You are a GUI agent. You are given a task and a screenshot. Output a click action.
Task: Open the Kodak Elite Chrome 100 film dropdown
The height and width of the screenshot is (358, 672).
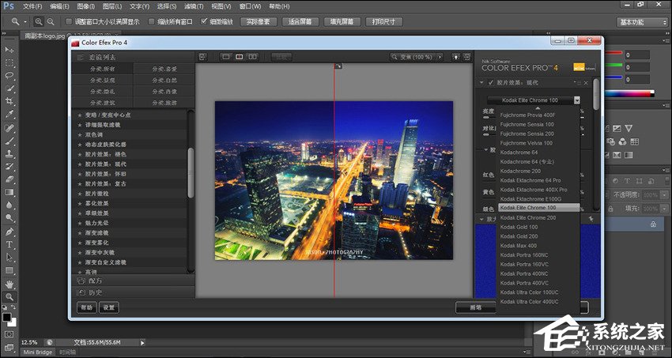(577, 100)
